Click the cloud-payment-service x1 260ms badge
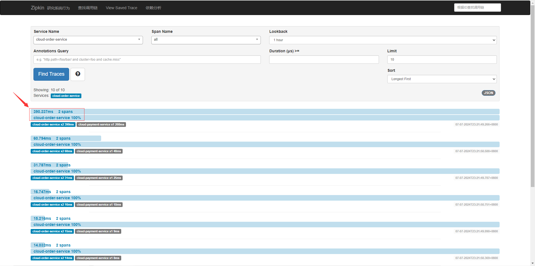This screenshot has width=535, height=266. (x=101, y=124)
